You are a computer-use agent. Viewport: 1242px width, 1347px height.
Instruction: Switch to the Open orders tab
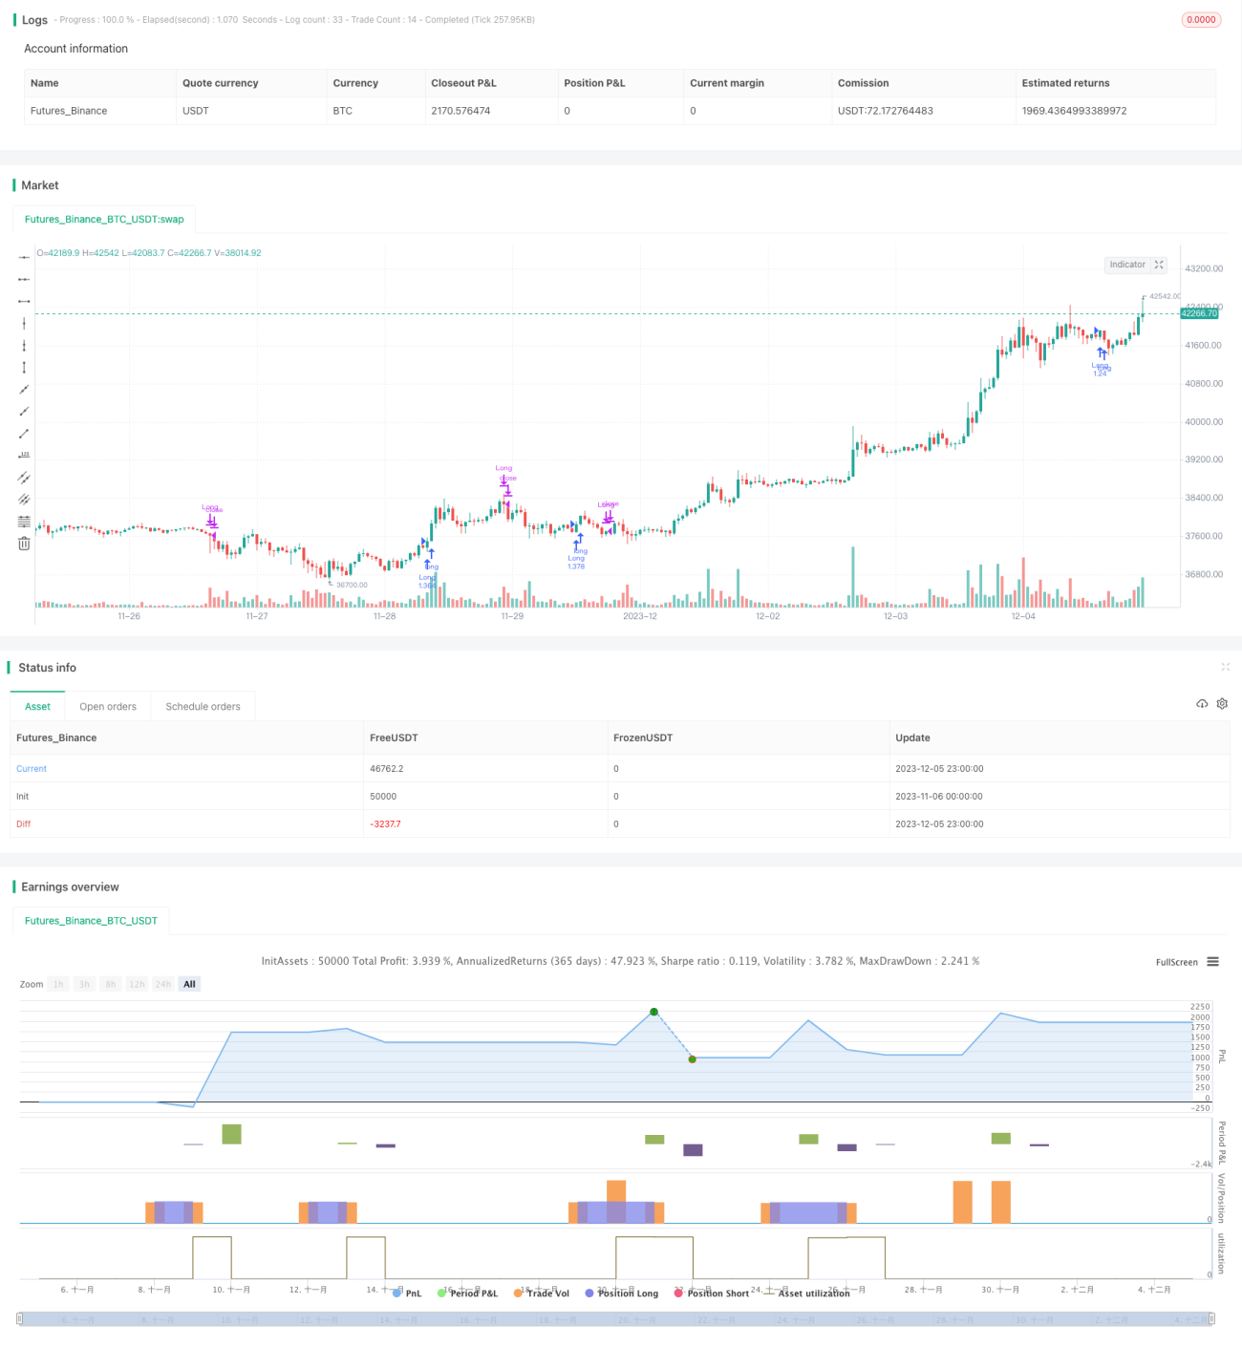(108, 707)
